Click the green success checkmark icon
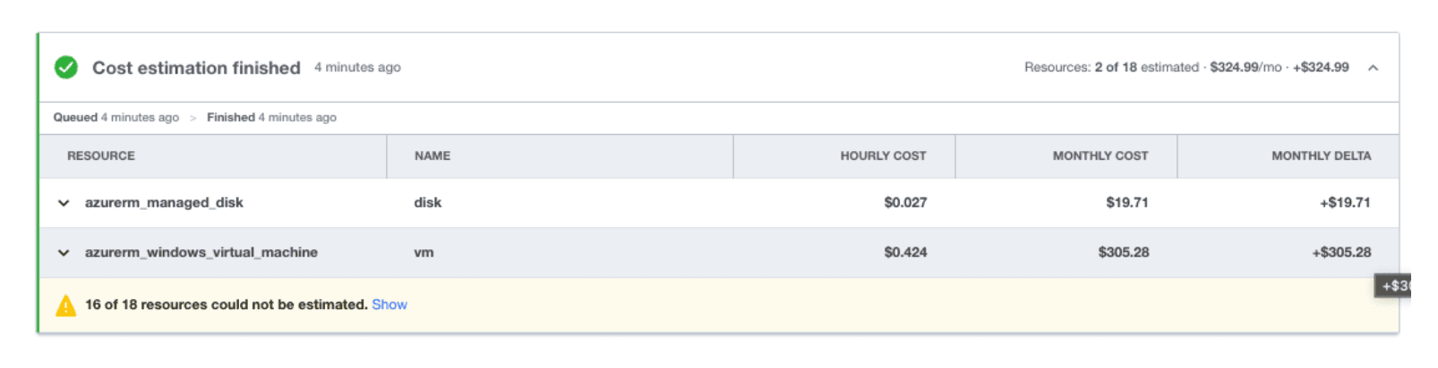 pos(66,68)
